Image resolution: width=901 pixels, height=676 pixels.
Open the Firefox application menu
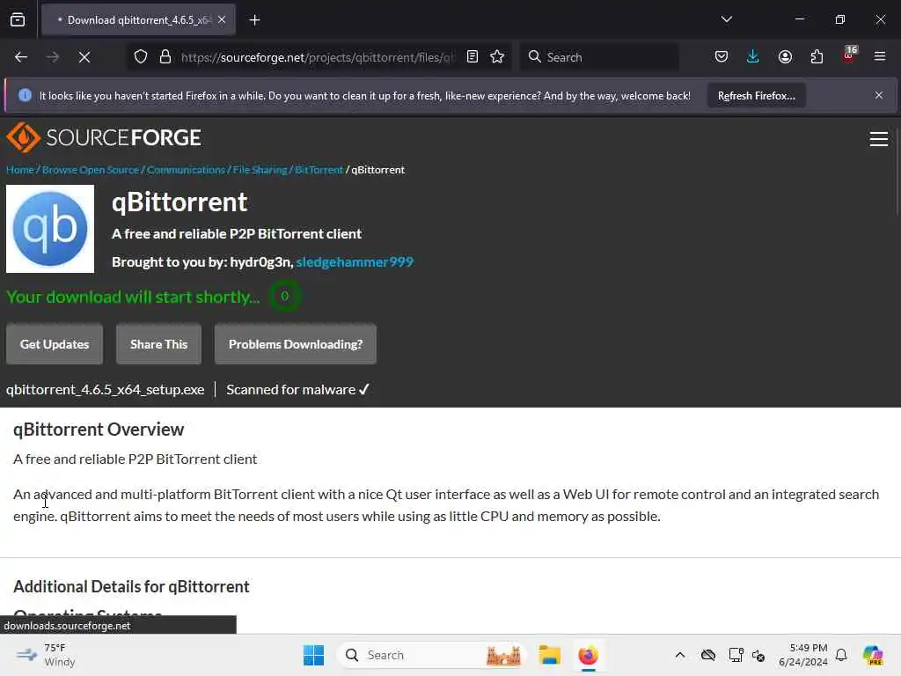[880, 56]
